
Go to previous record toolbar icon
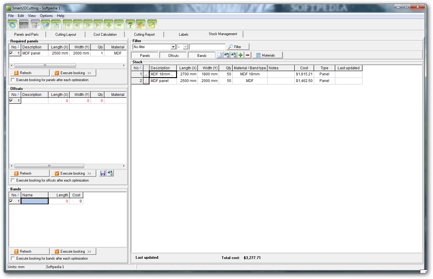(78, 25)
